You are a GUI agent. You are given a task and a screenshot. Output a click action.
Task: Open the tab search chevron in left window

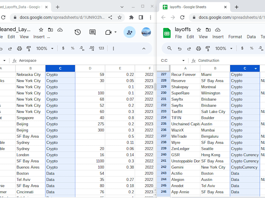click(122, 7)
